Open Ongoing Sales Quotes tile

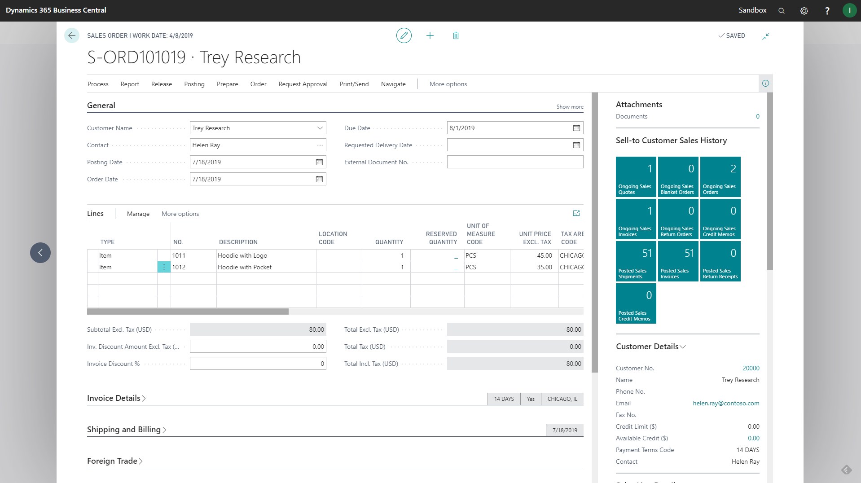[636, 177]
